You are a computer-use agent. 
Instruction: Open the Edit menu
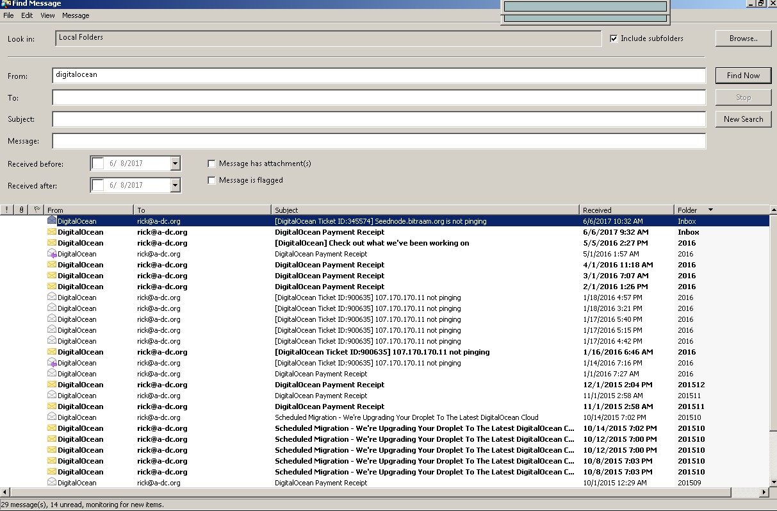(27, 15)
